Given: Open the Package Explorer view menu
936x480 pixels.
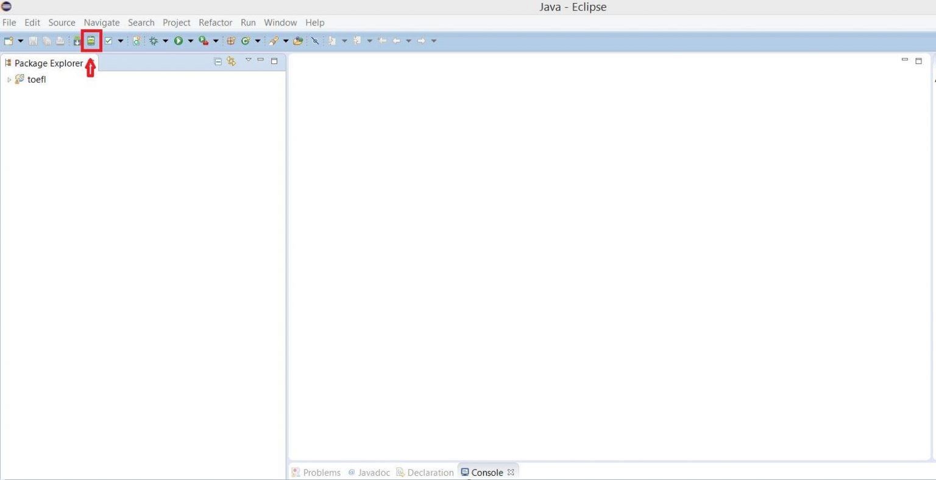Looking at the screenshot, I should (x=249, y=61).
